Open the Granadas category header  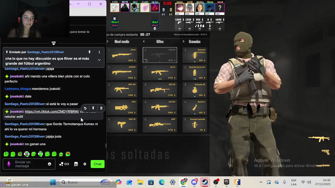coord(195,42)
